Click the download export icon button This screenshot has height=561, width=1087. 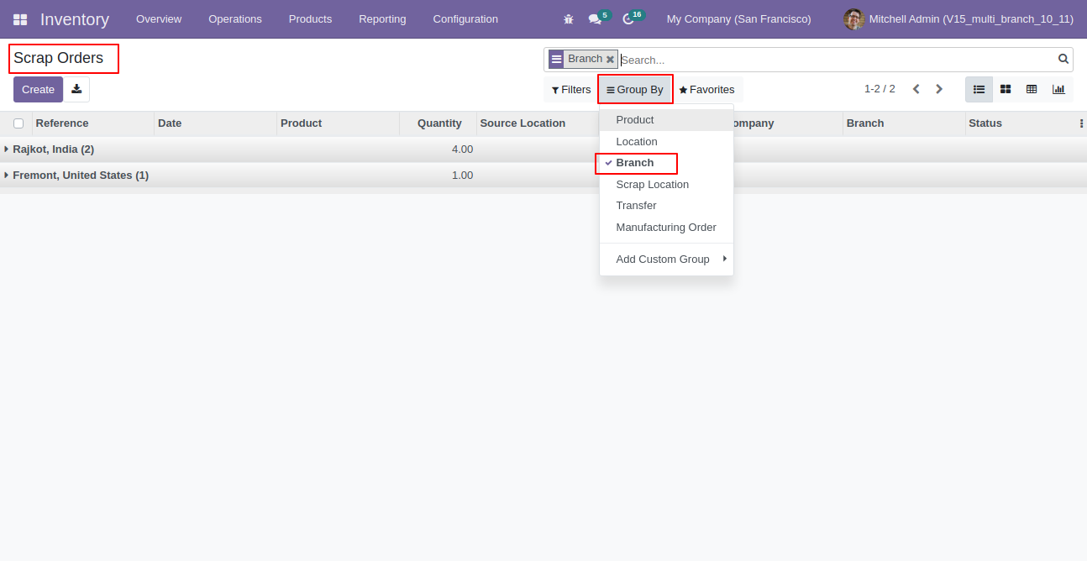click(x=76, y=90)
